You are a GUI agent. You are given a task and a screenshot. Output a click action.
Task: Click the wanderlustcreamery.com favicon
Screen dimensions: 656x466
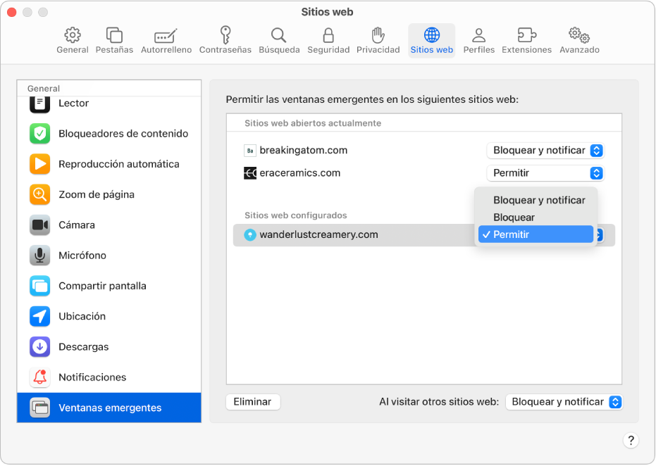point(249,235)
